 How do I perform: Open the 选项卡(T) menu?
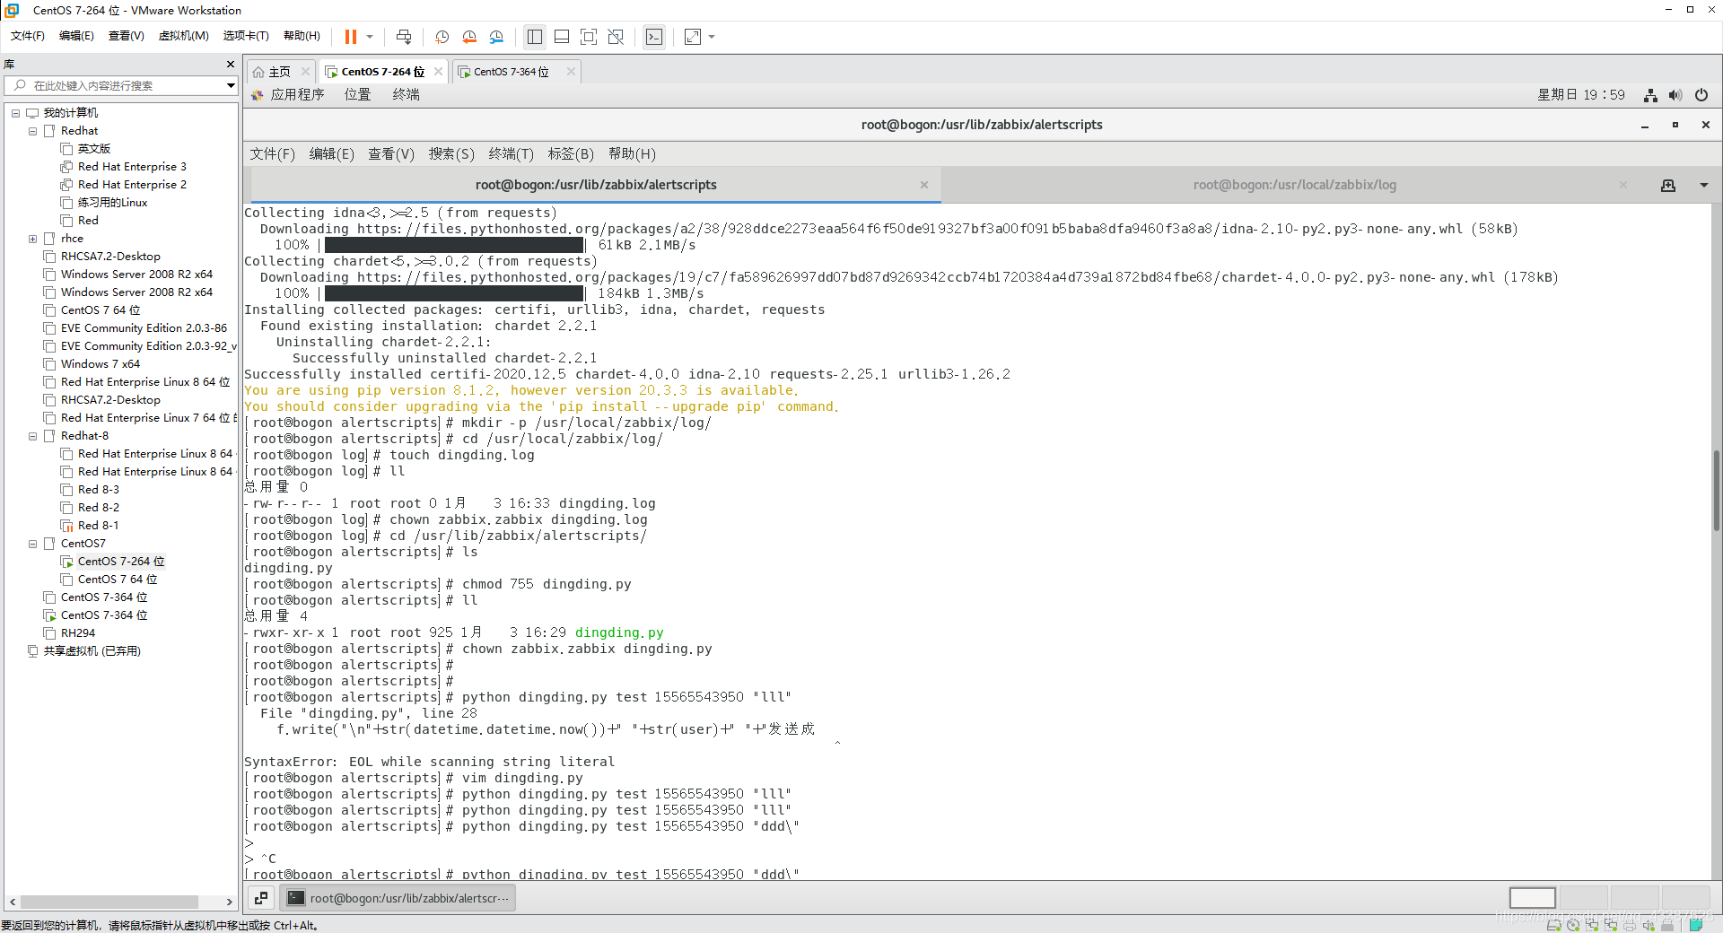tap(246, 36)
